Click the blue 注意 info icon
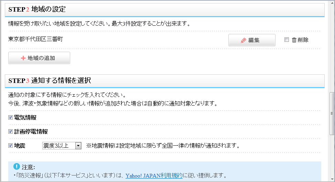 17,167
